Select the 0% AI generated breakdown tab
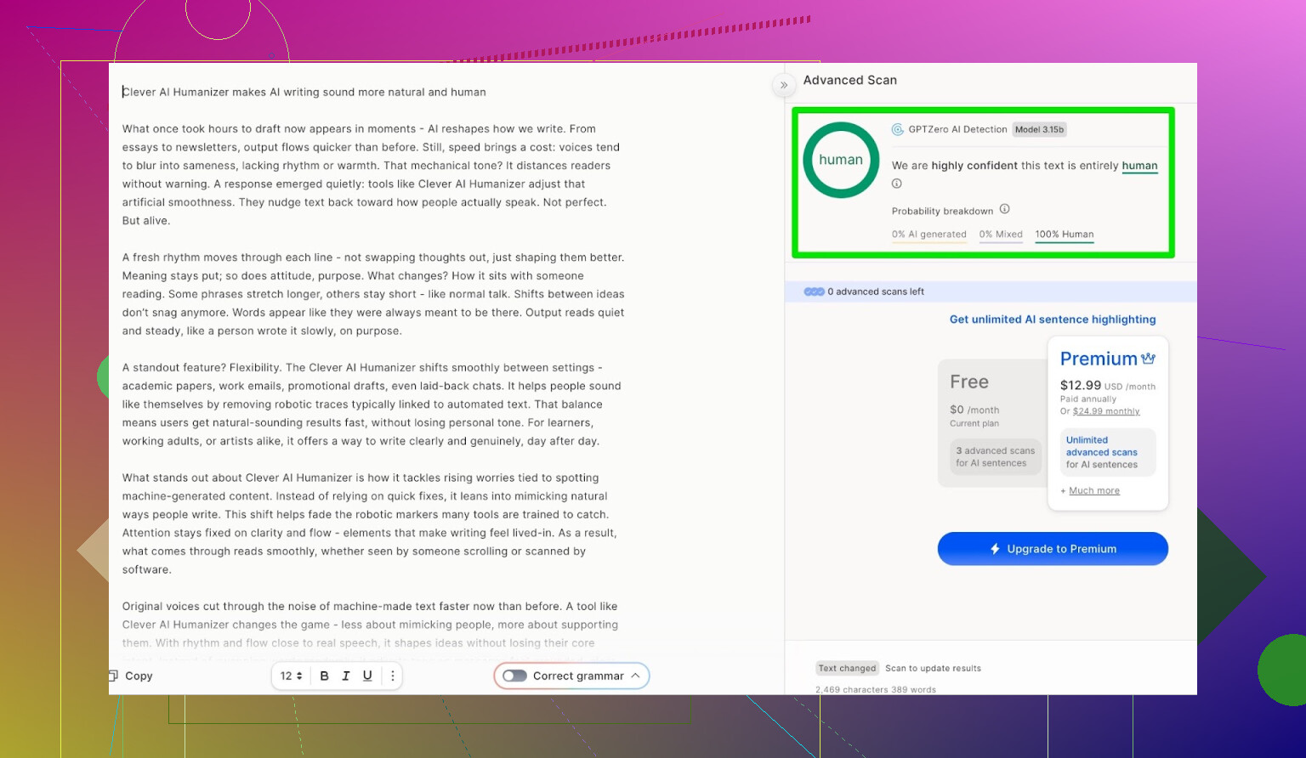This screenshot has height=758, width=1306. pyautogui.click(x=928, y=235)
